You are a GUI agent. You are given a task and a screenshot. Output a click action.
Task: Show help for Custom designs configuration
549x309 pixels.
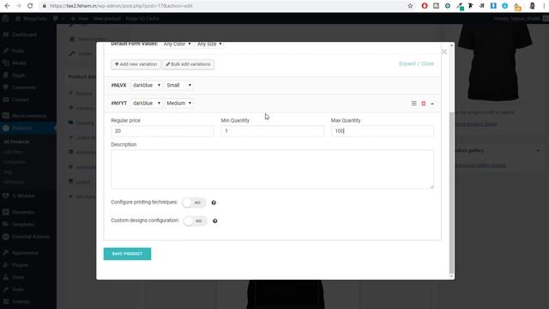pos(215,221)
